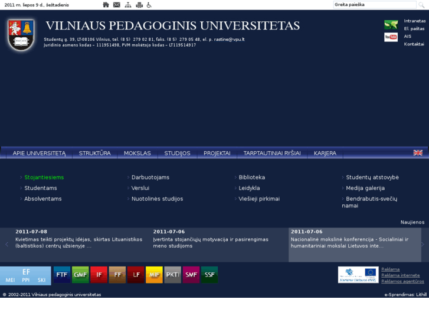Open the YouTube channel icon

coord(391,37)
